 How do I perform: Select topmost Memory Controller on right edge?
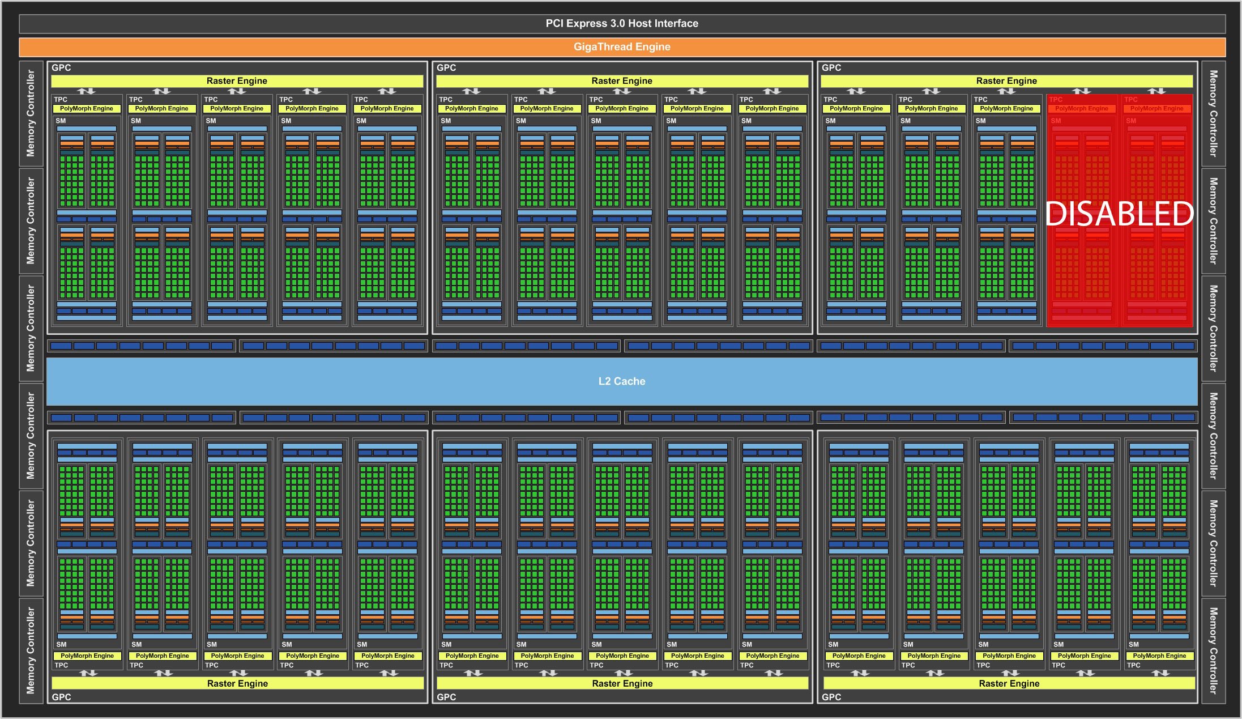tap(1213, 113)
